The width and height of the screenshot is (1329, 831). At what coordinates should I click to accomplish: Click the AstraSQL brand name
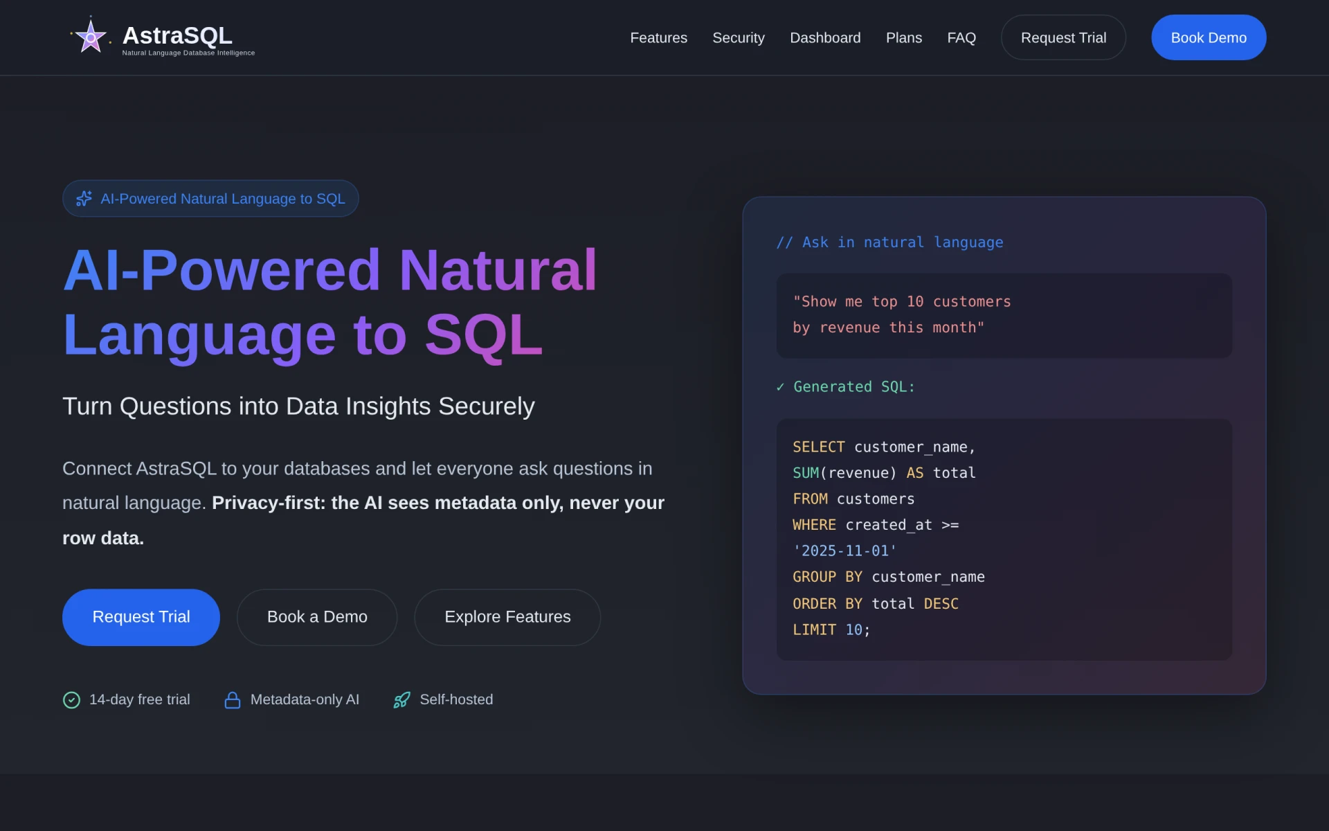click(x=177, y=35)
